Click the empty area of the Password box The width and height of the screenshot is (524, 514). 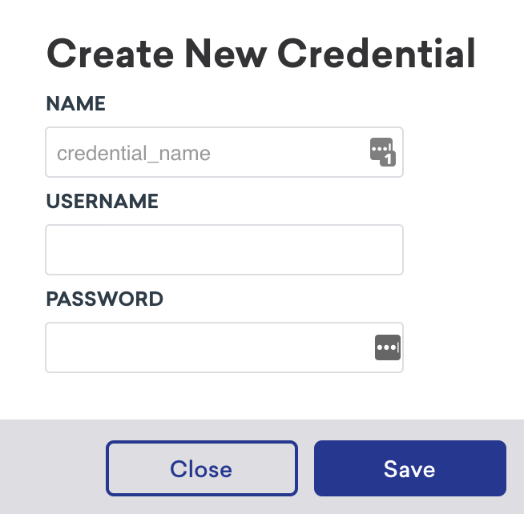click(x=208, y=347)
